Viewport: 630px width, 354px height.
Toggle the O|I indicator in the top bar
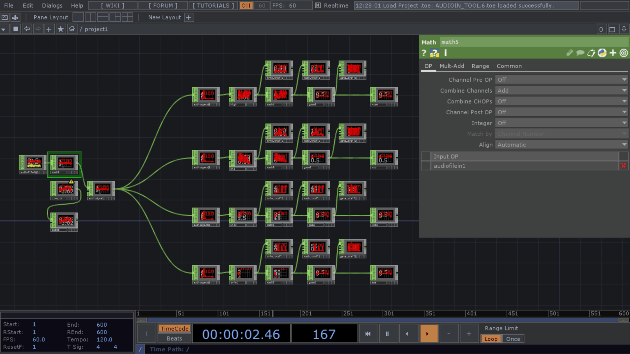click(246, 5)
